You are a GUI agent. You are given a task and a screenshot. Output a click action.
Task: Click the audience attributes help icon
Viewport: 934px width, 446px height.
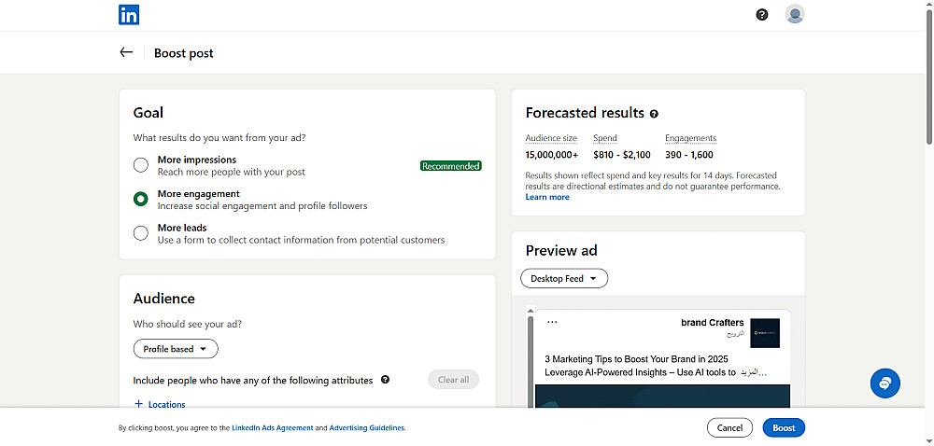click(x=386, y=380)
